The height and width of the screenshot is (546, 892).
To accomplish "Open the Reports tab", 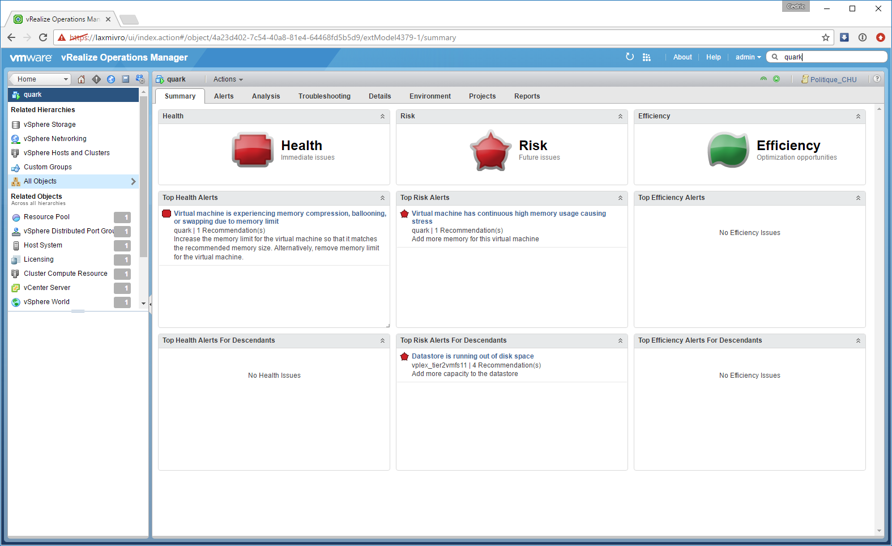I will (x=527, y=96).
